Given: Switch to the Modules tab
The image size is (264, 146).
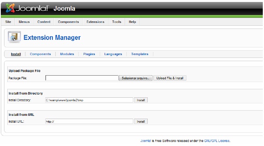Looking at the screenshot, I should pos(67,54).
